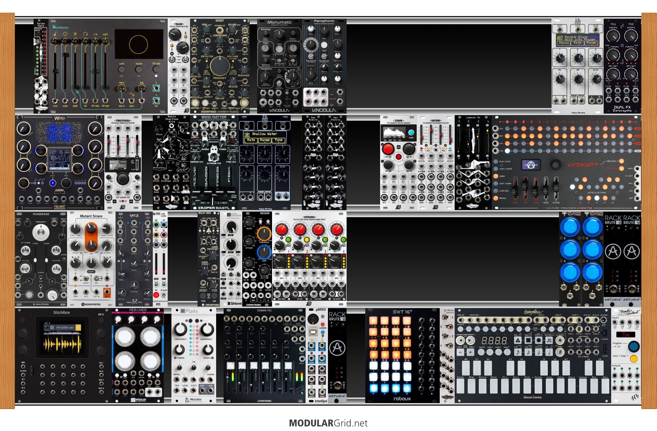Click the quarter note button on Ground Control
This screenshot has width=657, height=431.
549,352
